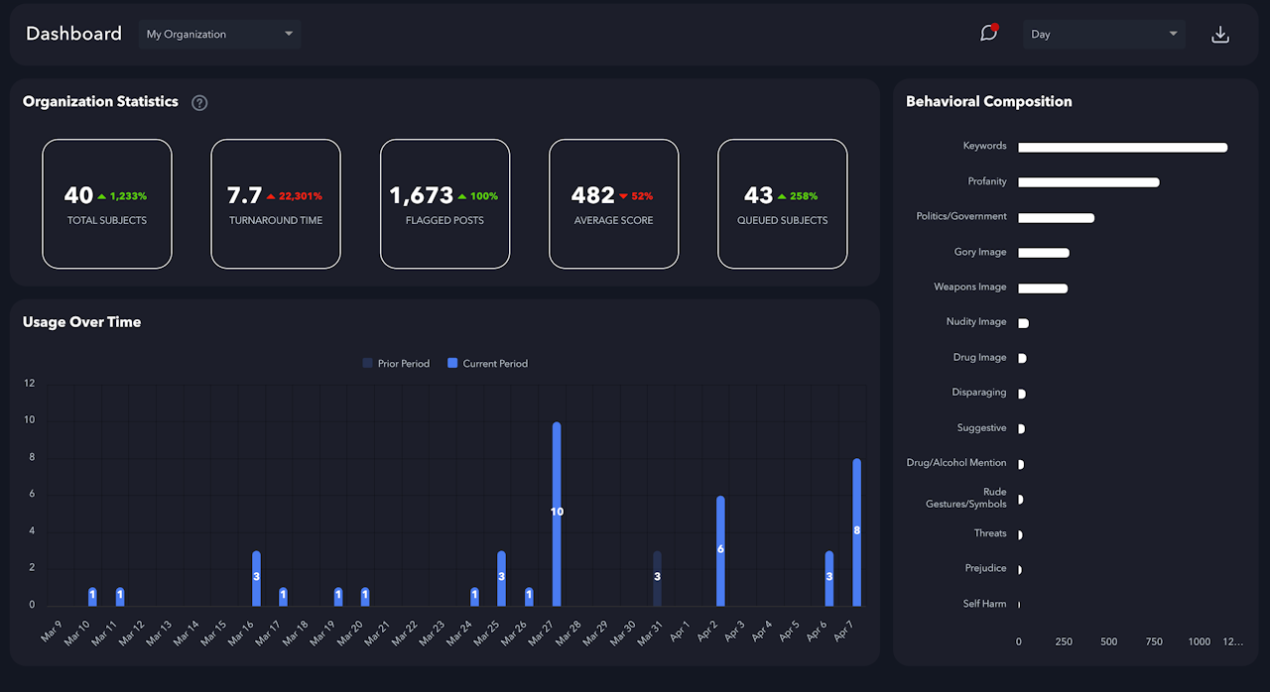The height and width of the screenshot is (692, 1270).
Task: Open the notifications chat bubble icon
Action: (988, 34)
